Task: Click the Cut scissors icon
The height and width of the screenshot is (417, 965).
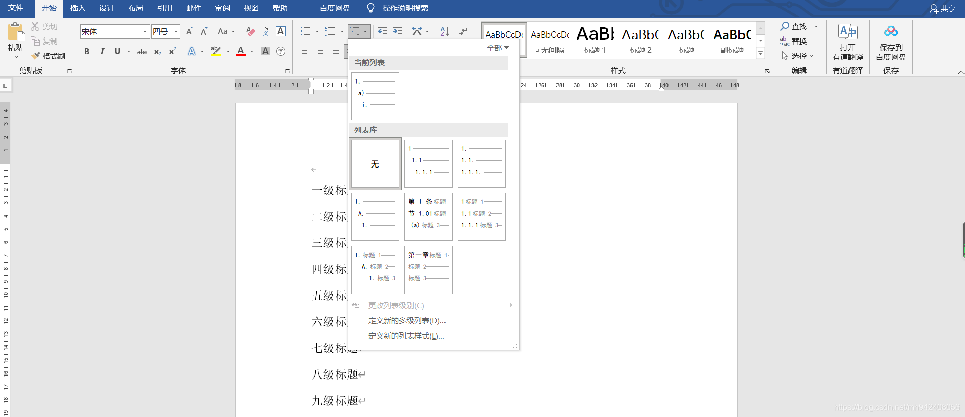Action: (x=35, y=26)
